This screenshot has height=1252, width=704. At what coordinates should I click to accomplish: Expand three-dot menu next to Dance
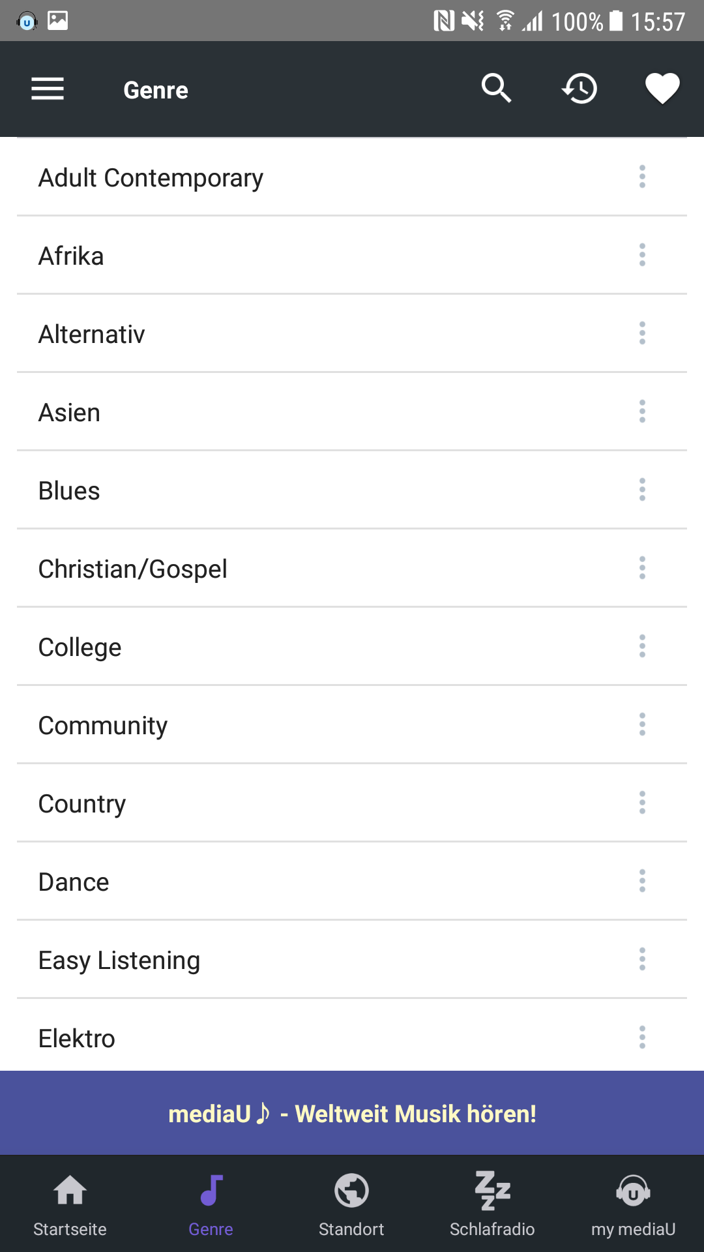(642, 881)
